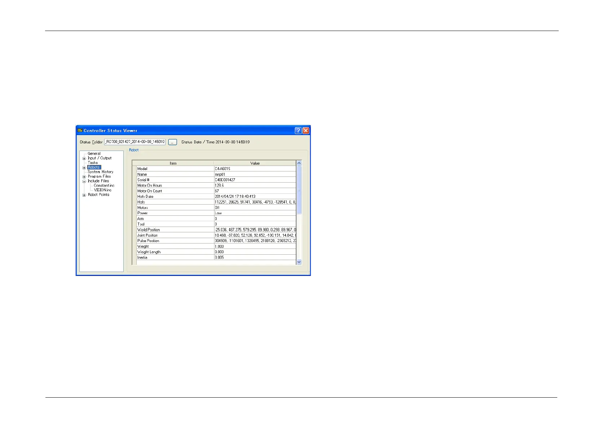607x429 pixels.
Task: Click the scrollbar down arrow
Action: tap(299, 262)
